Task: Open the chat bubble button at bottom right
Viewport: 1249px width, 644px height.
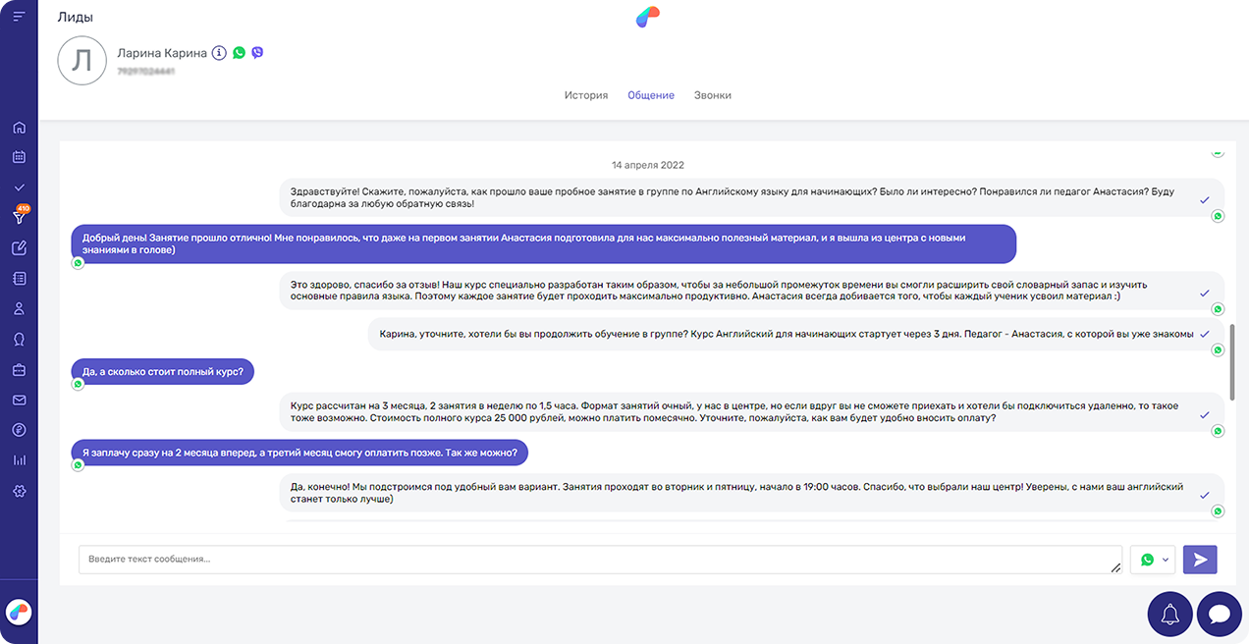Action: click(x=1220, y=615)
